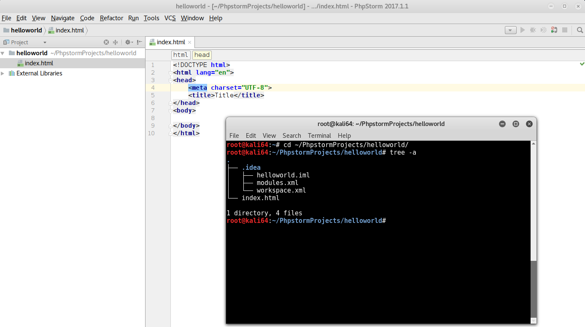This screenshot has height=327, width=585.
Task: Click the helloworld folder icon in tree
Action: 11,53
